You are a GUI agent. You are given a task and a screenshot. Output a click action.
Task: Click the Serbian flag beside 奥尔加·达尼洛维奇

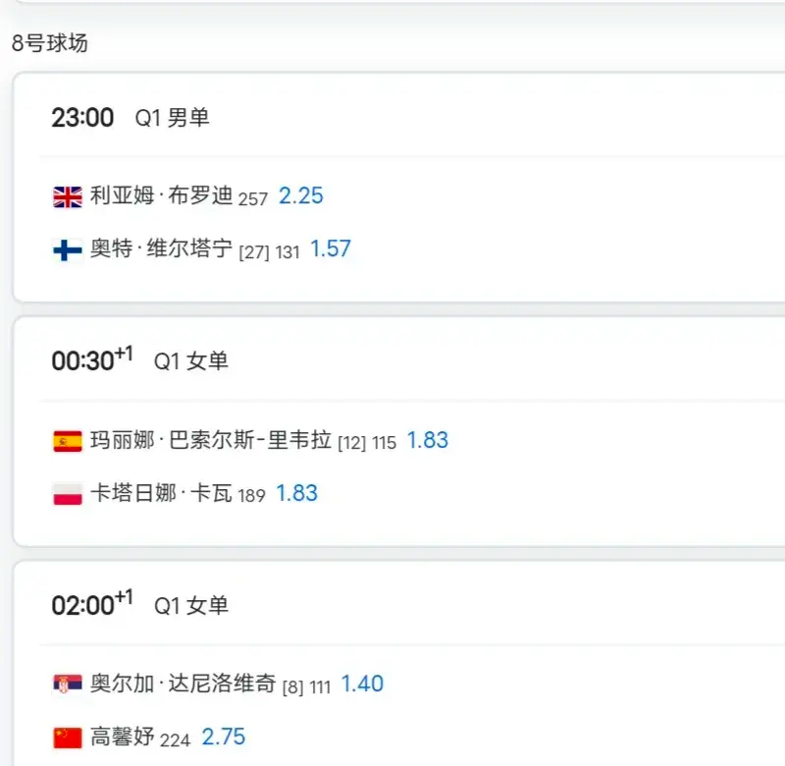[68, 684]
